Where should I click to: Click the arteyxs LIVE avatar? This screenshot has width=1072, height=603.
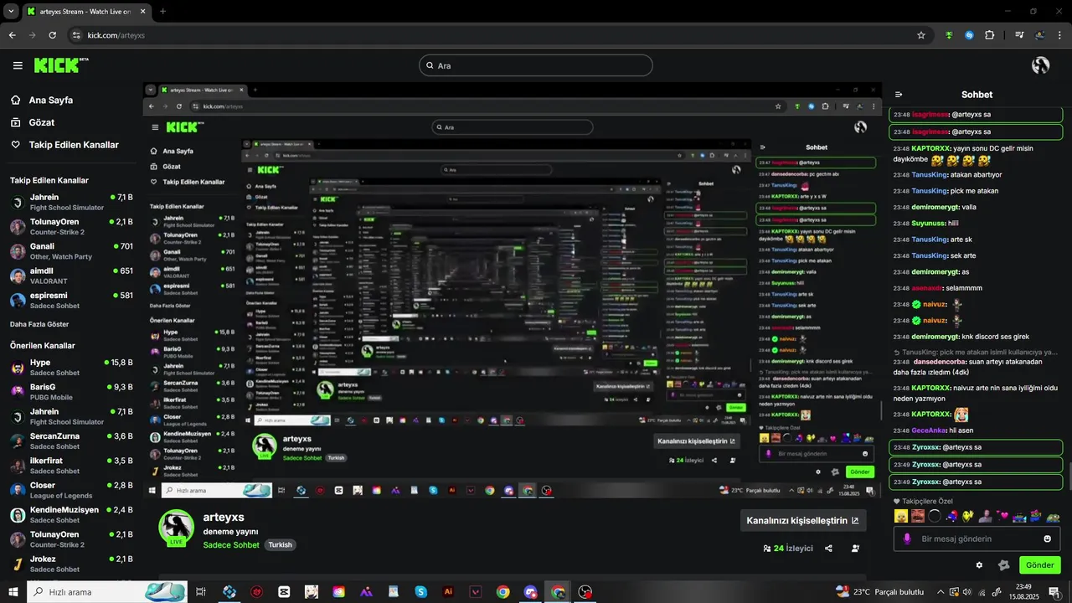[x=177, y=528]
